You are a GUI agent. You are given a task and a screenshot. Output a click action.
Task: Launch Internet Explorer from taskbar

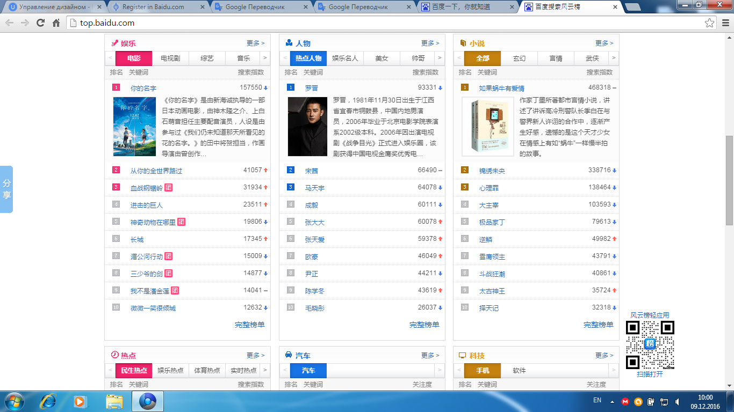49,401
